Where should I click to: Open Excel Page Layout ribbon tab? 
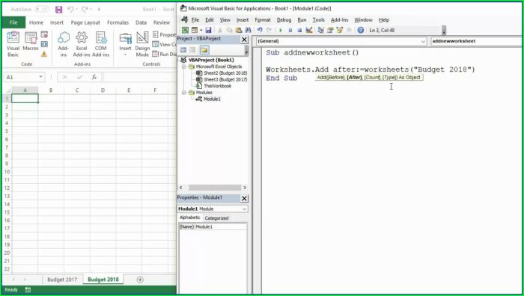85,22
